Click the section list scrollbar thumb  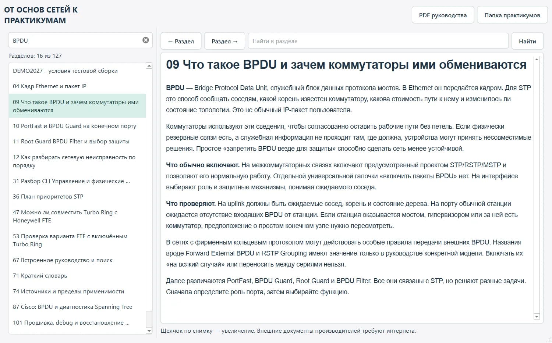coord(149,319)
